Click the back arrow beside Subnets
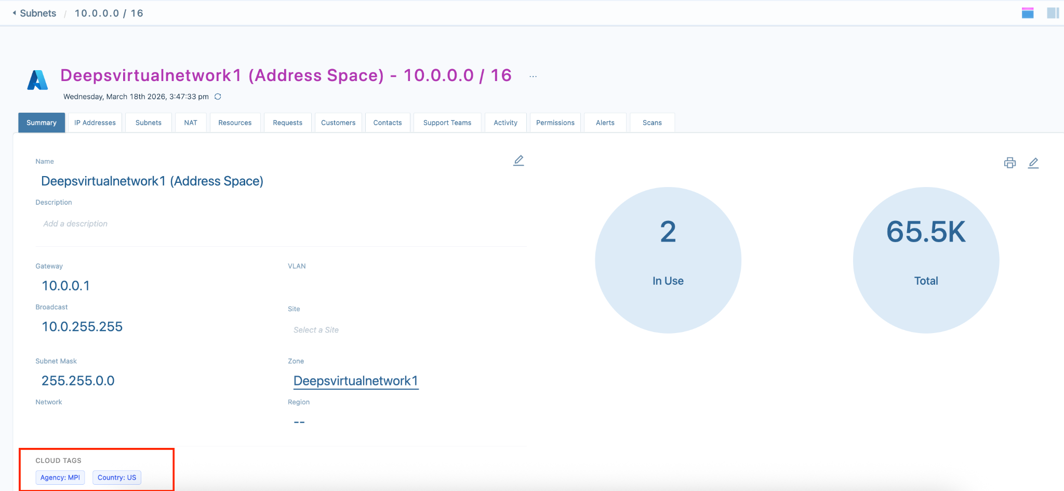 [15, 13]
